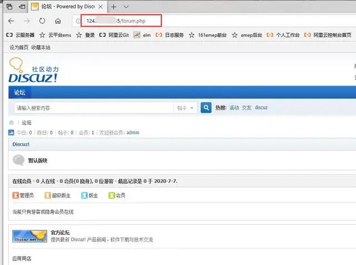Open new member admin profile link
The image size is (356, 265).
tap(133, 132)
